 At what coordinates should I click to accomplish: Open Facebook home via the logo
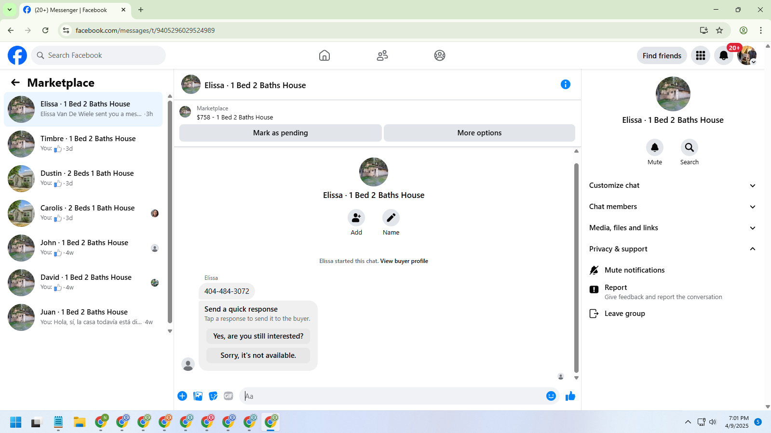(x=17, y=55)
